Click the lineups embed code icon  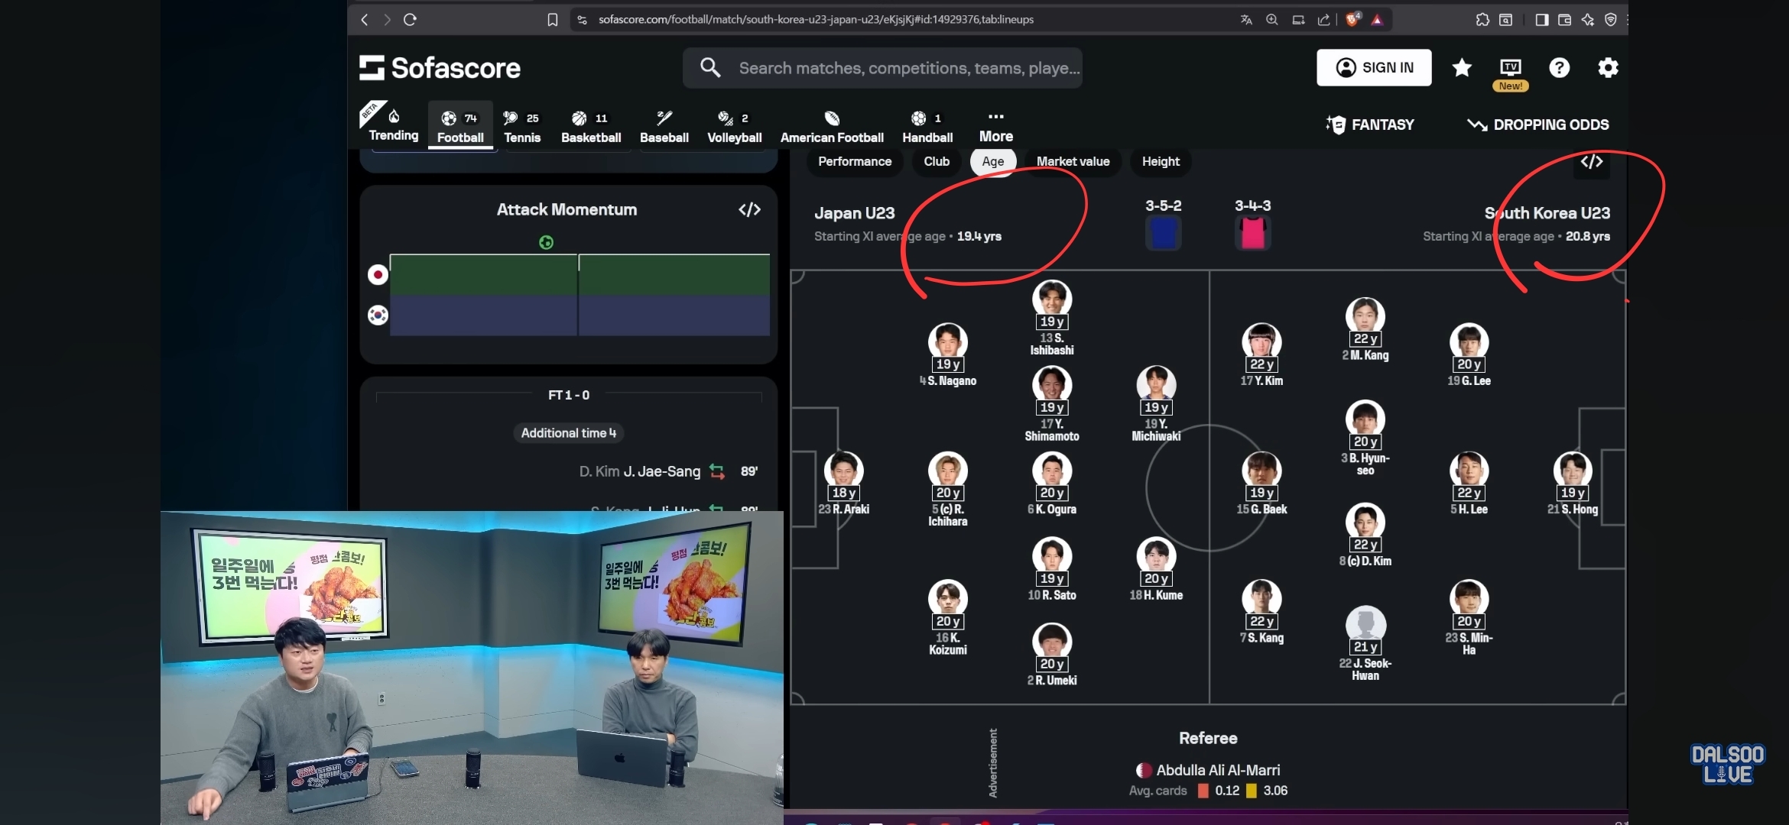pyautogui.click(x=1592, y=162)
